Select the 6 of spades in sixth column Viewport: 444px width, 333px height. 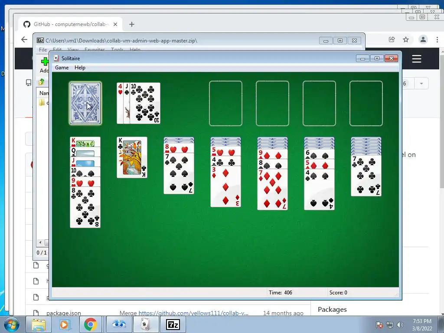319,154
